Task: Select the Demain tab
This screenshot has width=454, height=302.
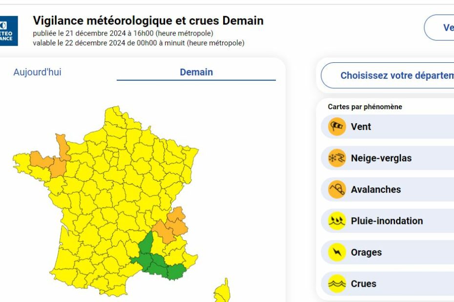Action: click(196, 72)
